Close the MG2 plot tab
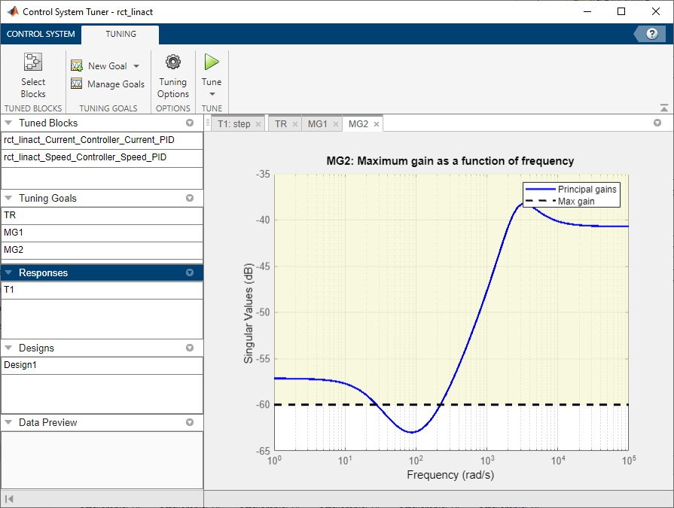674x508 pixels. point(377,124)
